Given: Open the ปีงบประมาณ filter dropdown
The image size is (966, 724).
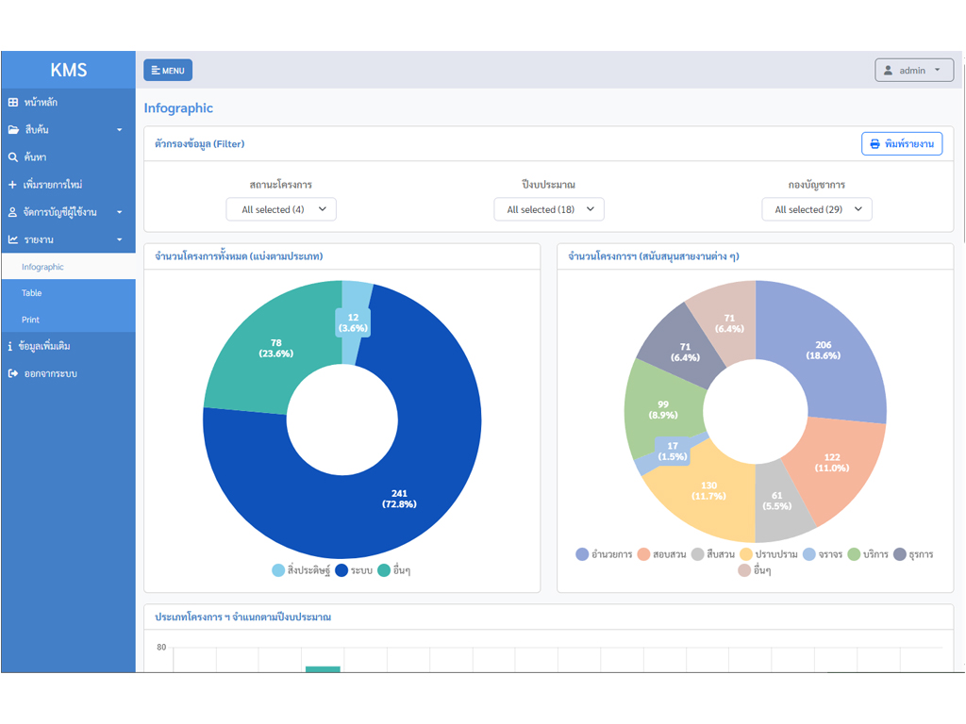Looking at the screenshot, I should pyautogui.click(x=549, y=209).
